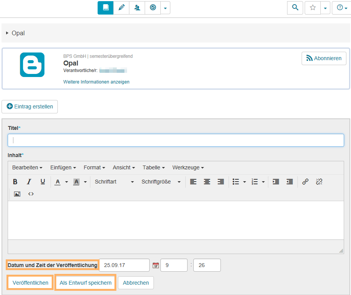The width and height of the screenshot is (351, 295).
Task: Click the Veröffentlichen button
Action: (30, 283)
